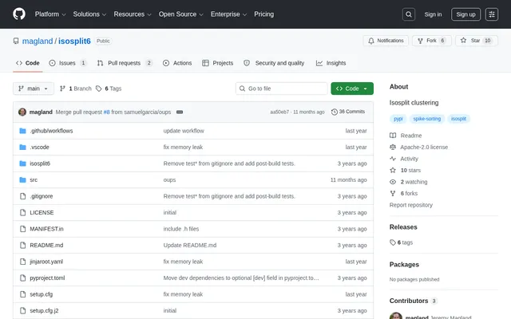This screenshot has width=511, height=319.
Task: Open the isosplit6 repository name link
Action: point(74,41)
